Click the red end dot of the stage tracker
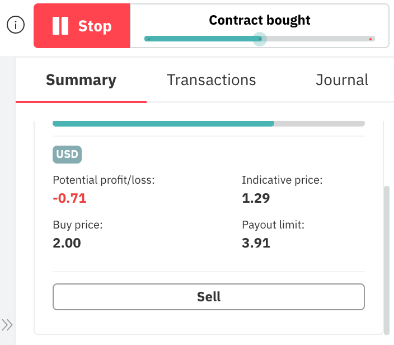This screenshot has height=345, width=394. (370, 39)
